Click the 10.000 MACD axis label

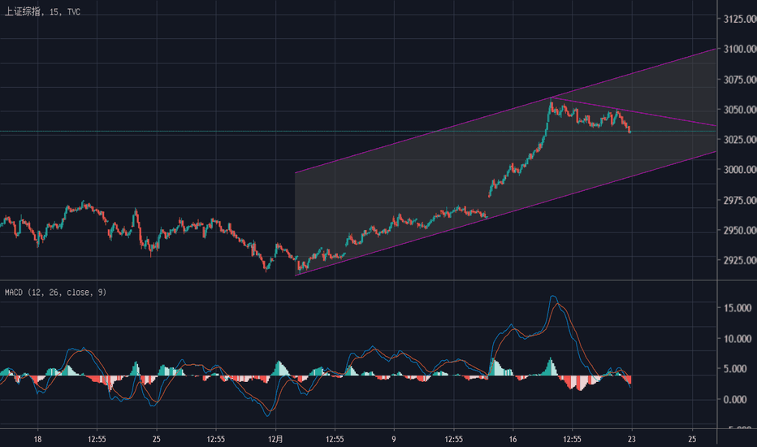coord(738,339)
